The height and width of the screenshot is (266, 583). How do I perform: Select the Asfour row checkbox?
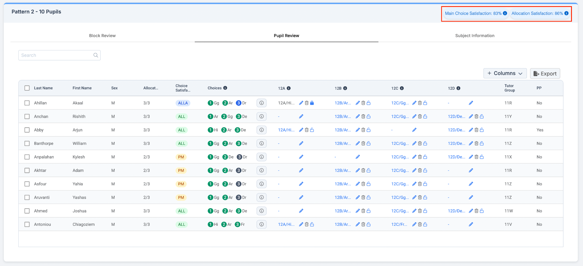(27, 184)
